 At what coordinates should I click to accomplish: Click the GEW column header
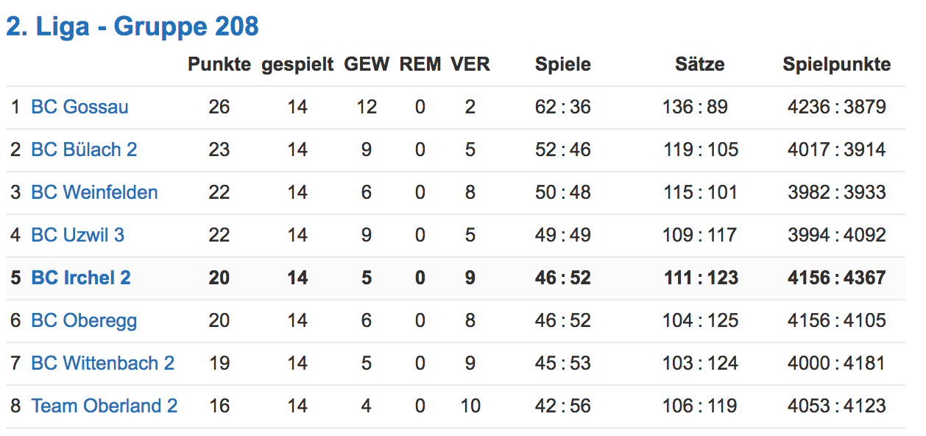(367, 64)
